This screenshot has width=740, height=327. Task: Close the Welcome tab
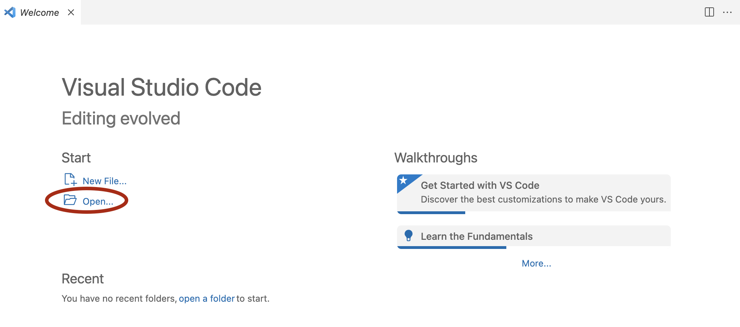[71, 12]
